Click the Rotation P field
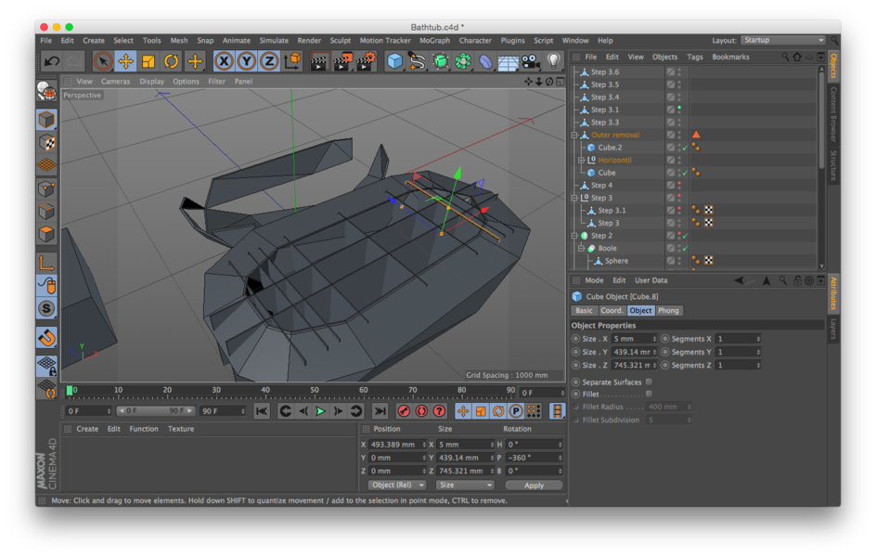The height and width of the screenshot is (557, 876). (534, 458)
